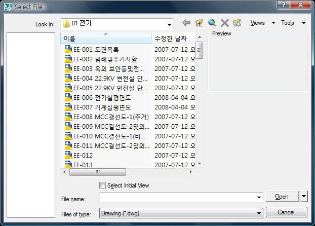Click date 2008-04-04 in EE-006 row
315x226 pixels.
(171, 98)
